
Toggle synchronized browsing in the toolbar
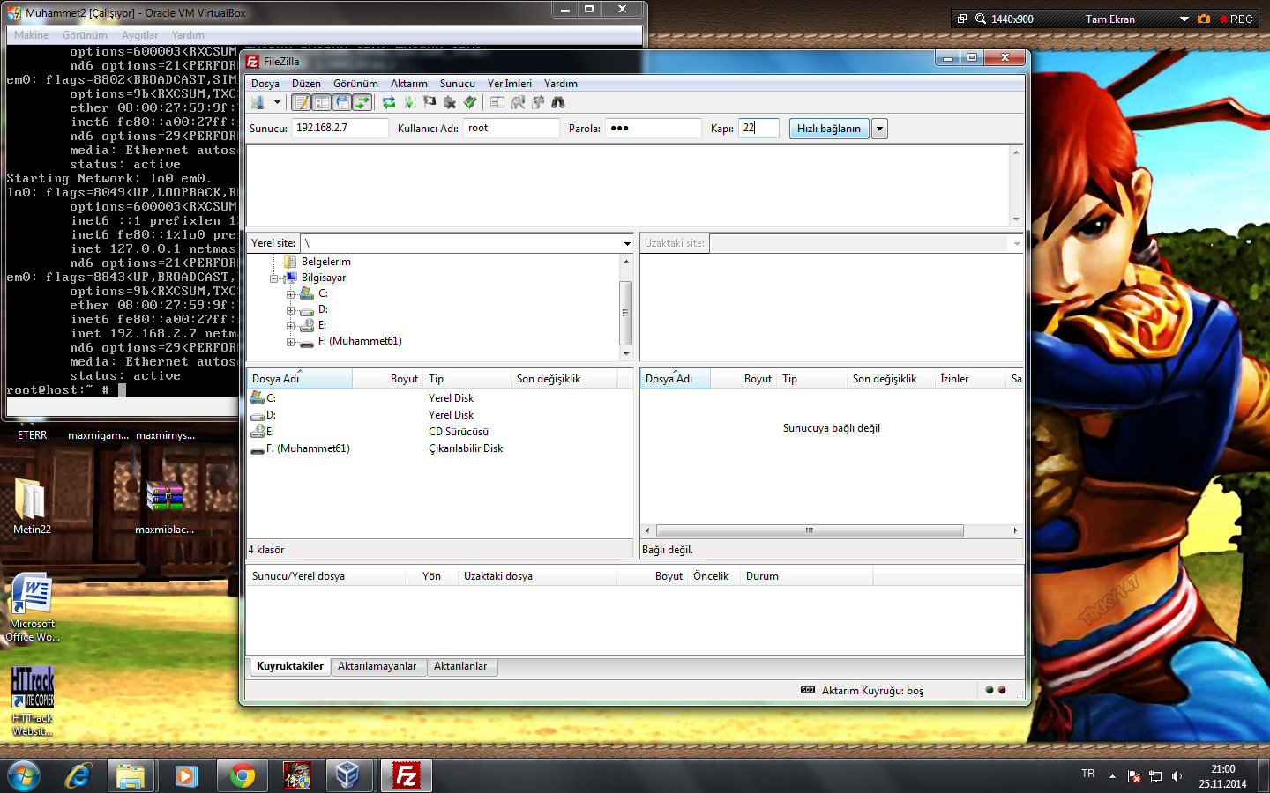point(538,102)
